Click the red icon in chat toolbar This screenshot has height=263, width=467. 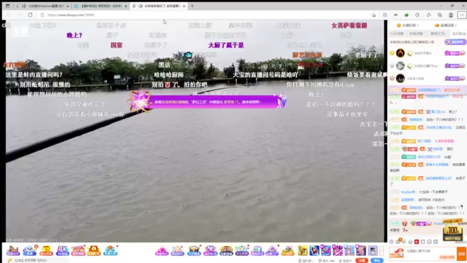point(416,241)
